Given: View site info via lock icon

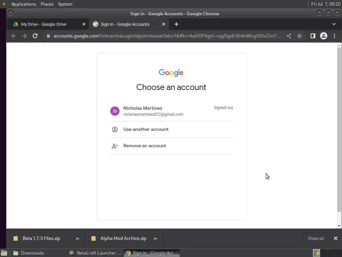Looking at the screenshot, I should pyautogui.click(x=48, y=36).
